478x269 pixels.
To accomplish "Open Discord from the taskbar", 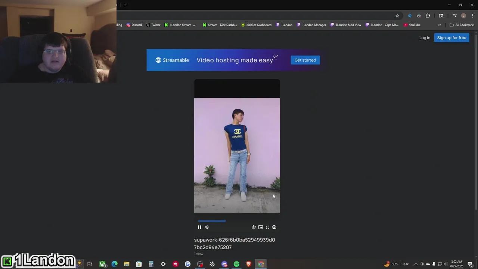I will (224, 264).
